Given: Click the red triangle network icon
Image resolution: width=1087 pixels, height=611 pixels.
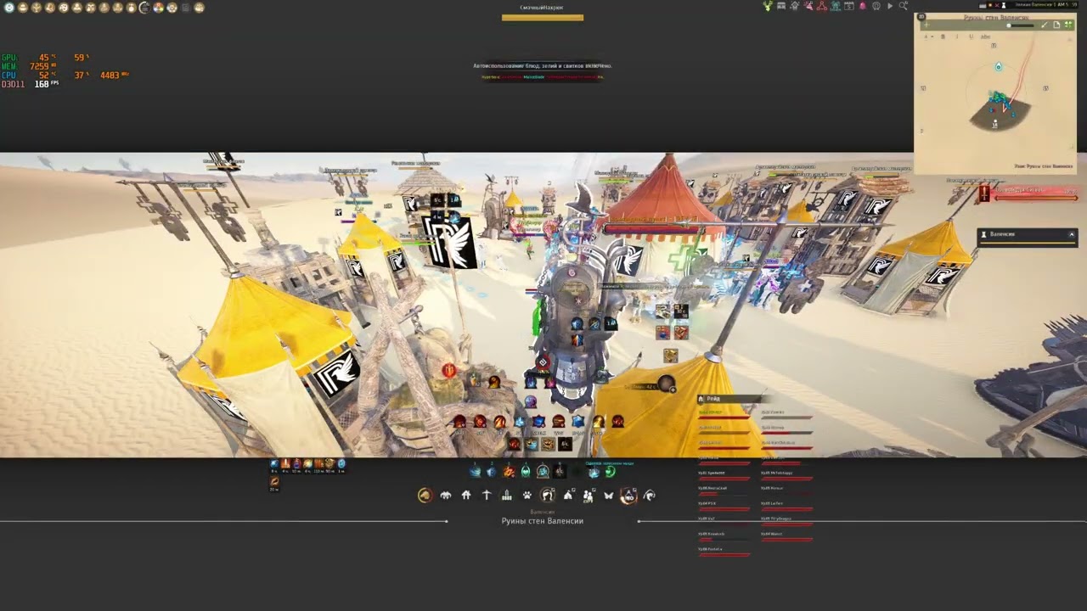Looking at the screenshot, I should click(822, 6).
